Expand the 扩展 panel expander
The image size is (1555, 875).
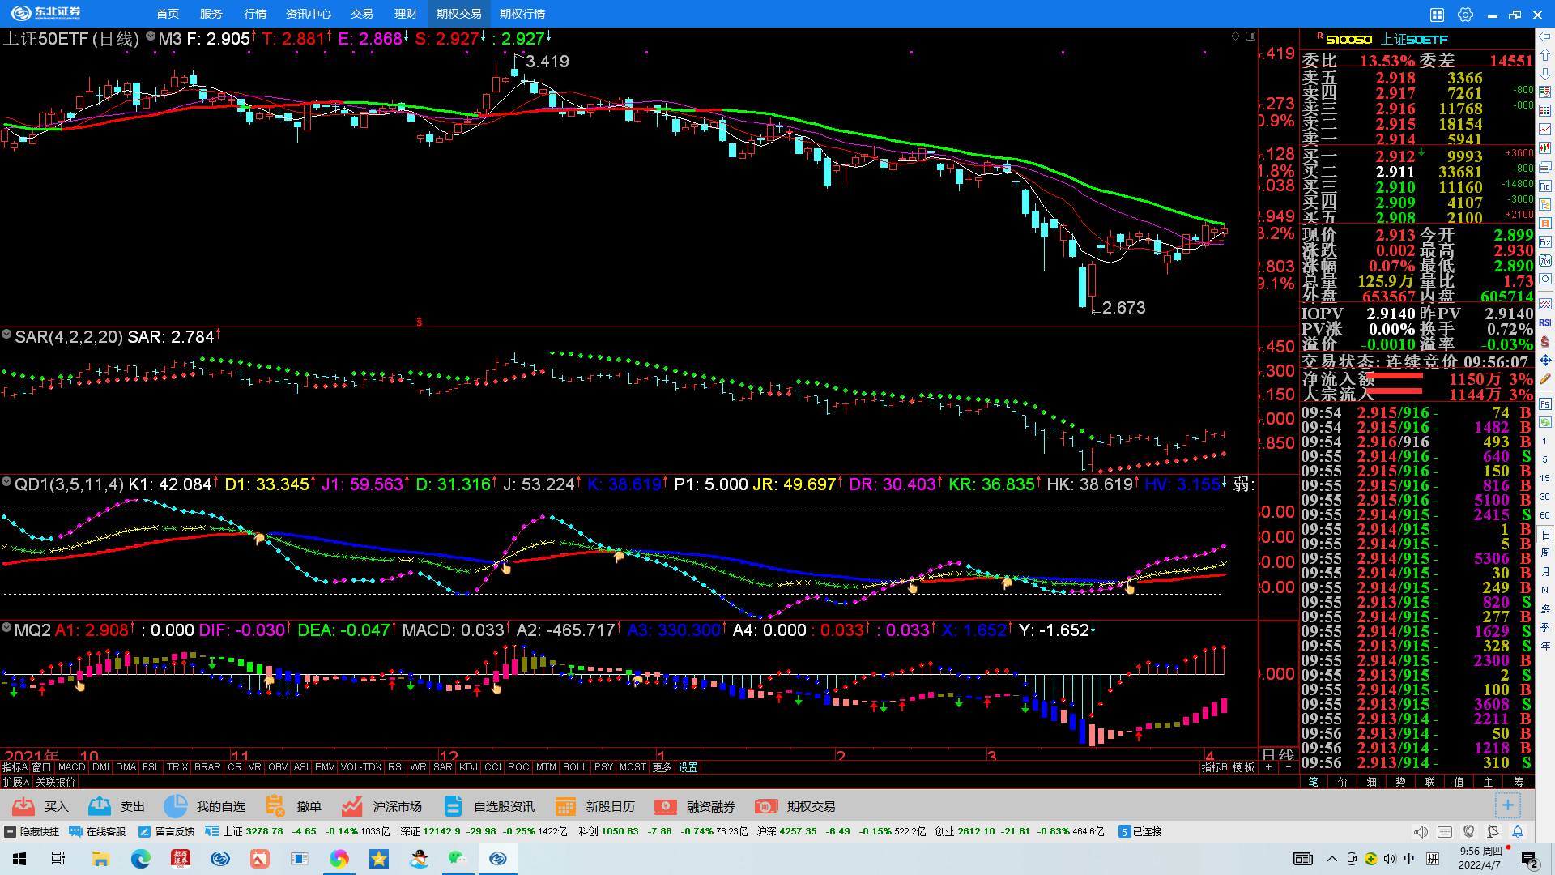16,782
